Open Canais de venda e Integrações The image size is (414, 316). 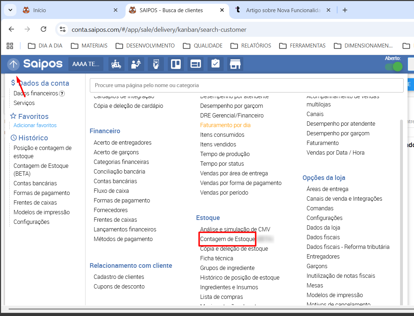point(344,199)
